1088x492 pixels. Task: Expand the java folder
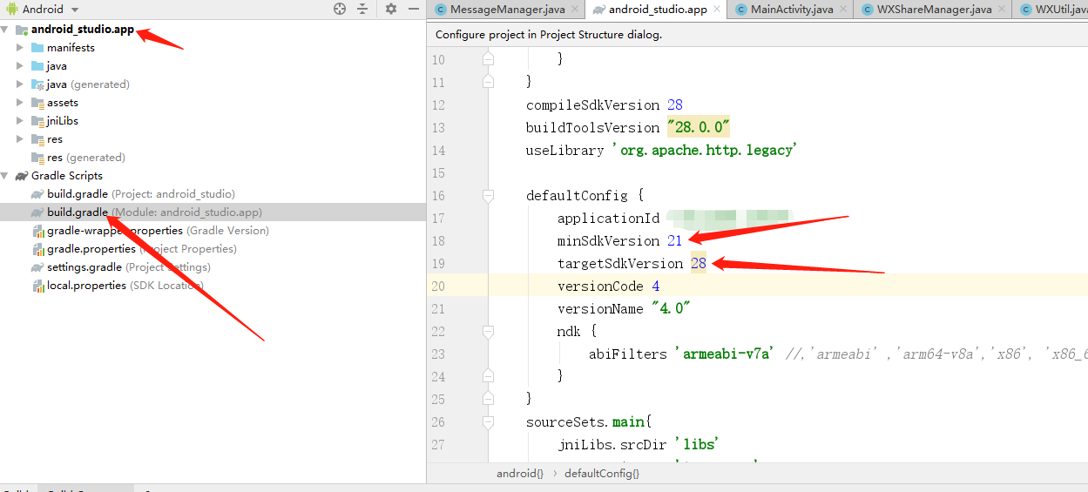click(20, 66)
